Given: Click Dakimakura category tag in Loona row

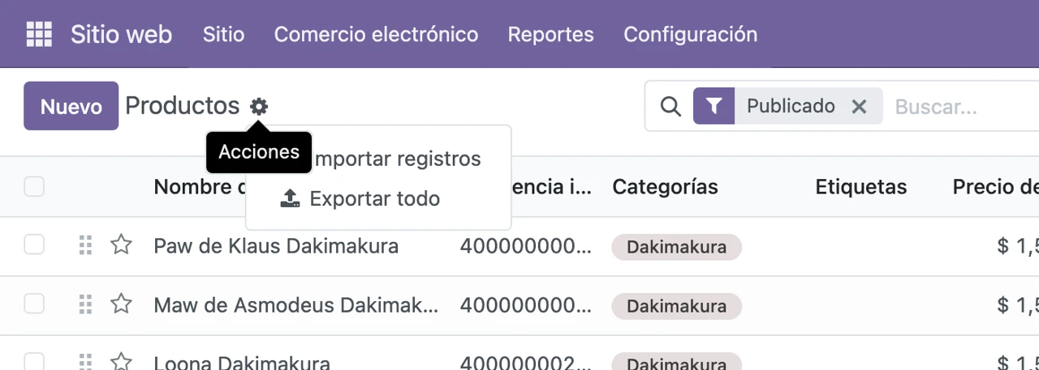Looking at the screenshot, I should point(676,362).
